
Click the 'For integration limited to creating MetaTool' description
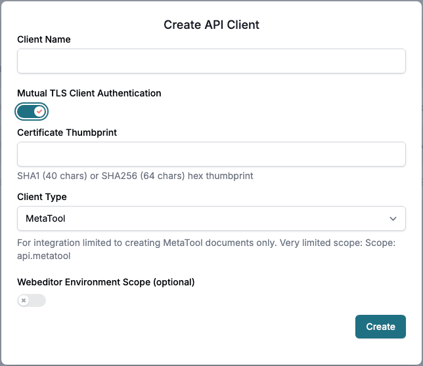click(x=206, y=249)
